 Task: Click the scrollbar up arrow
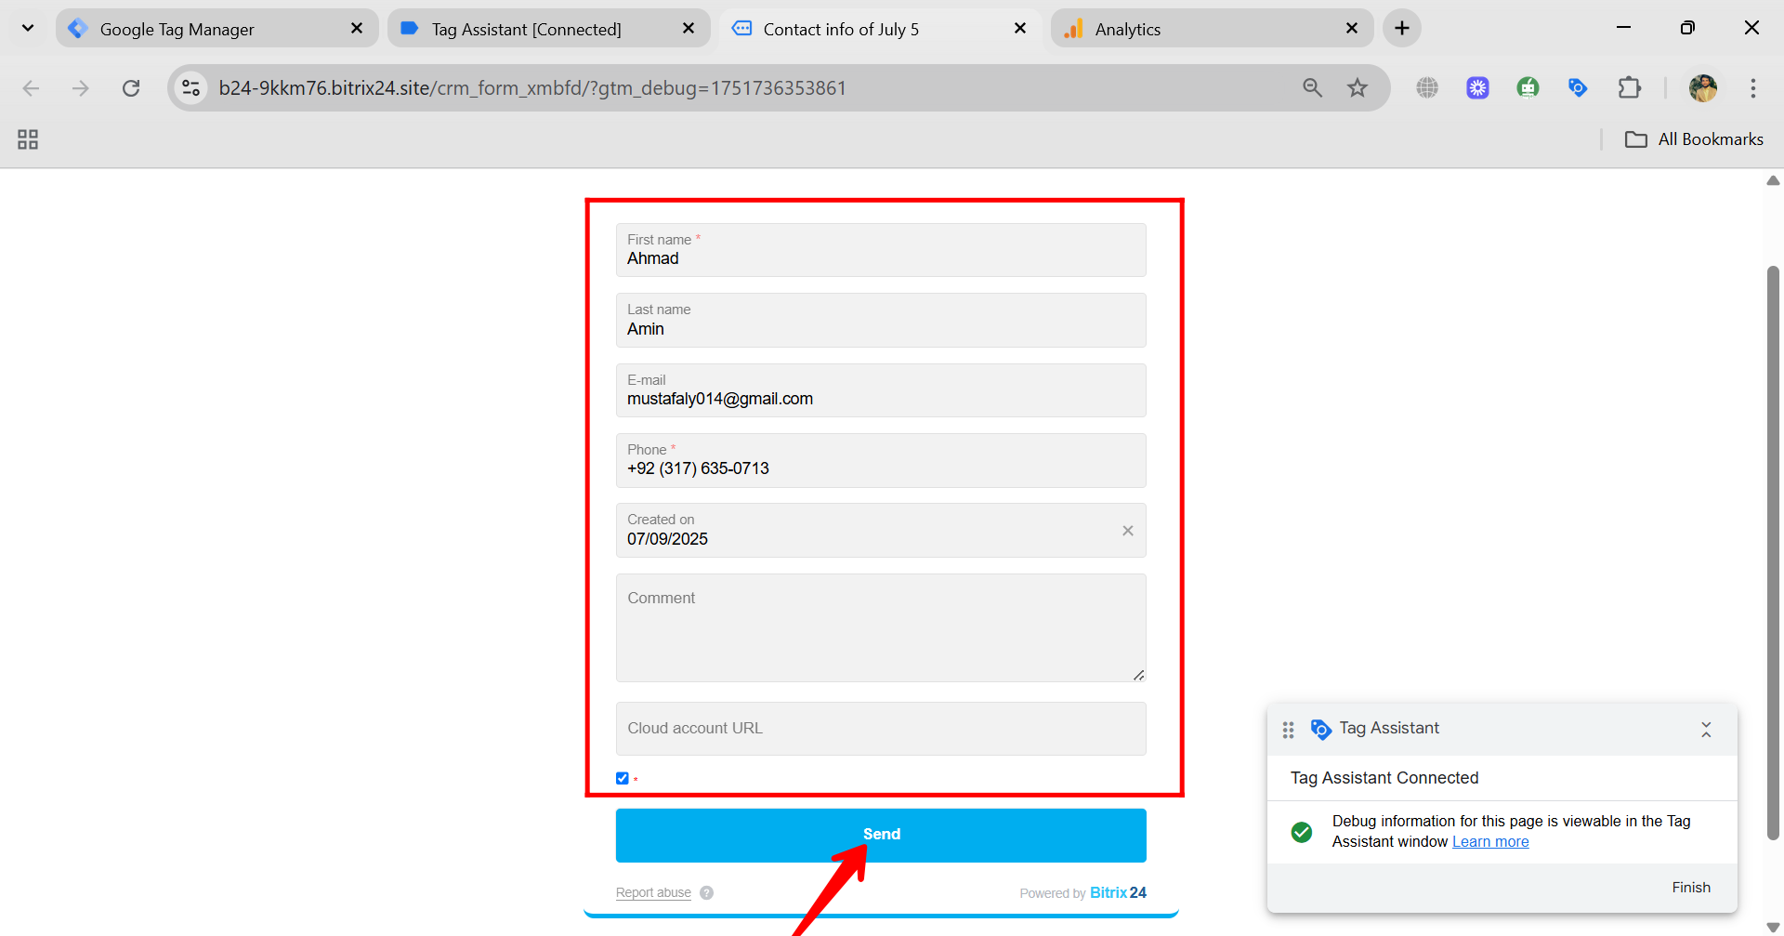(1773, 180)
